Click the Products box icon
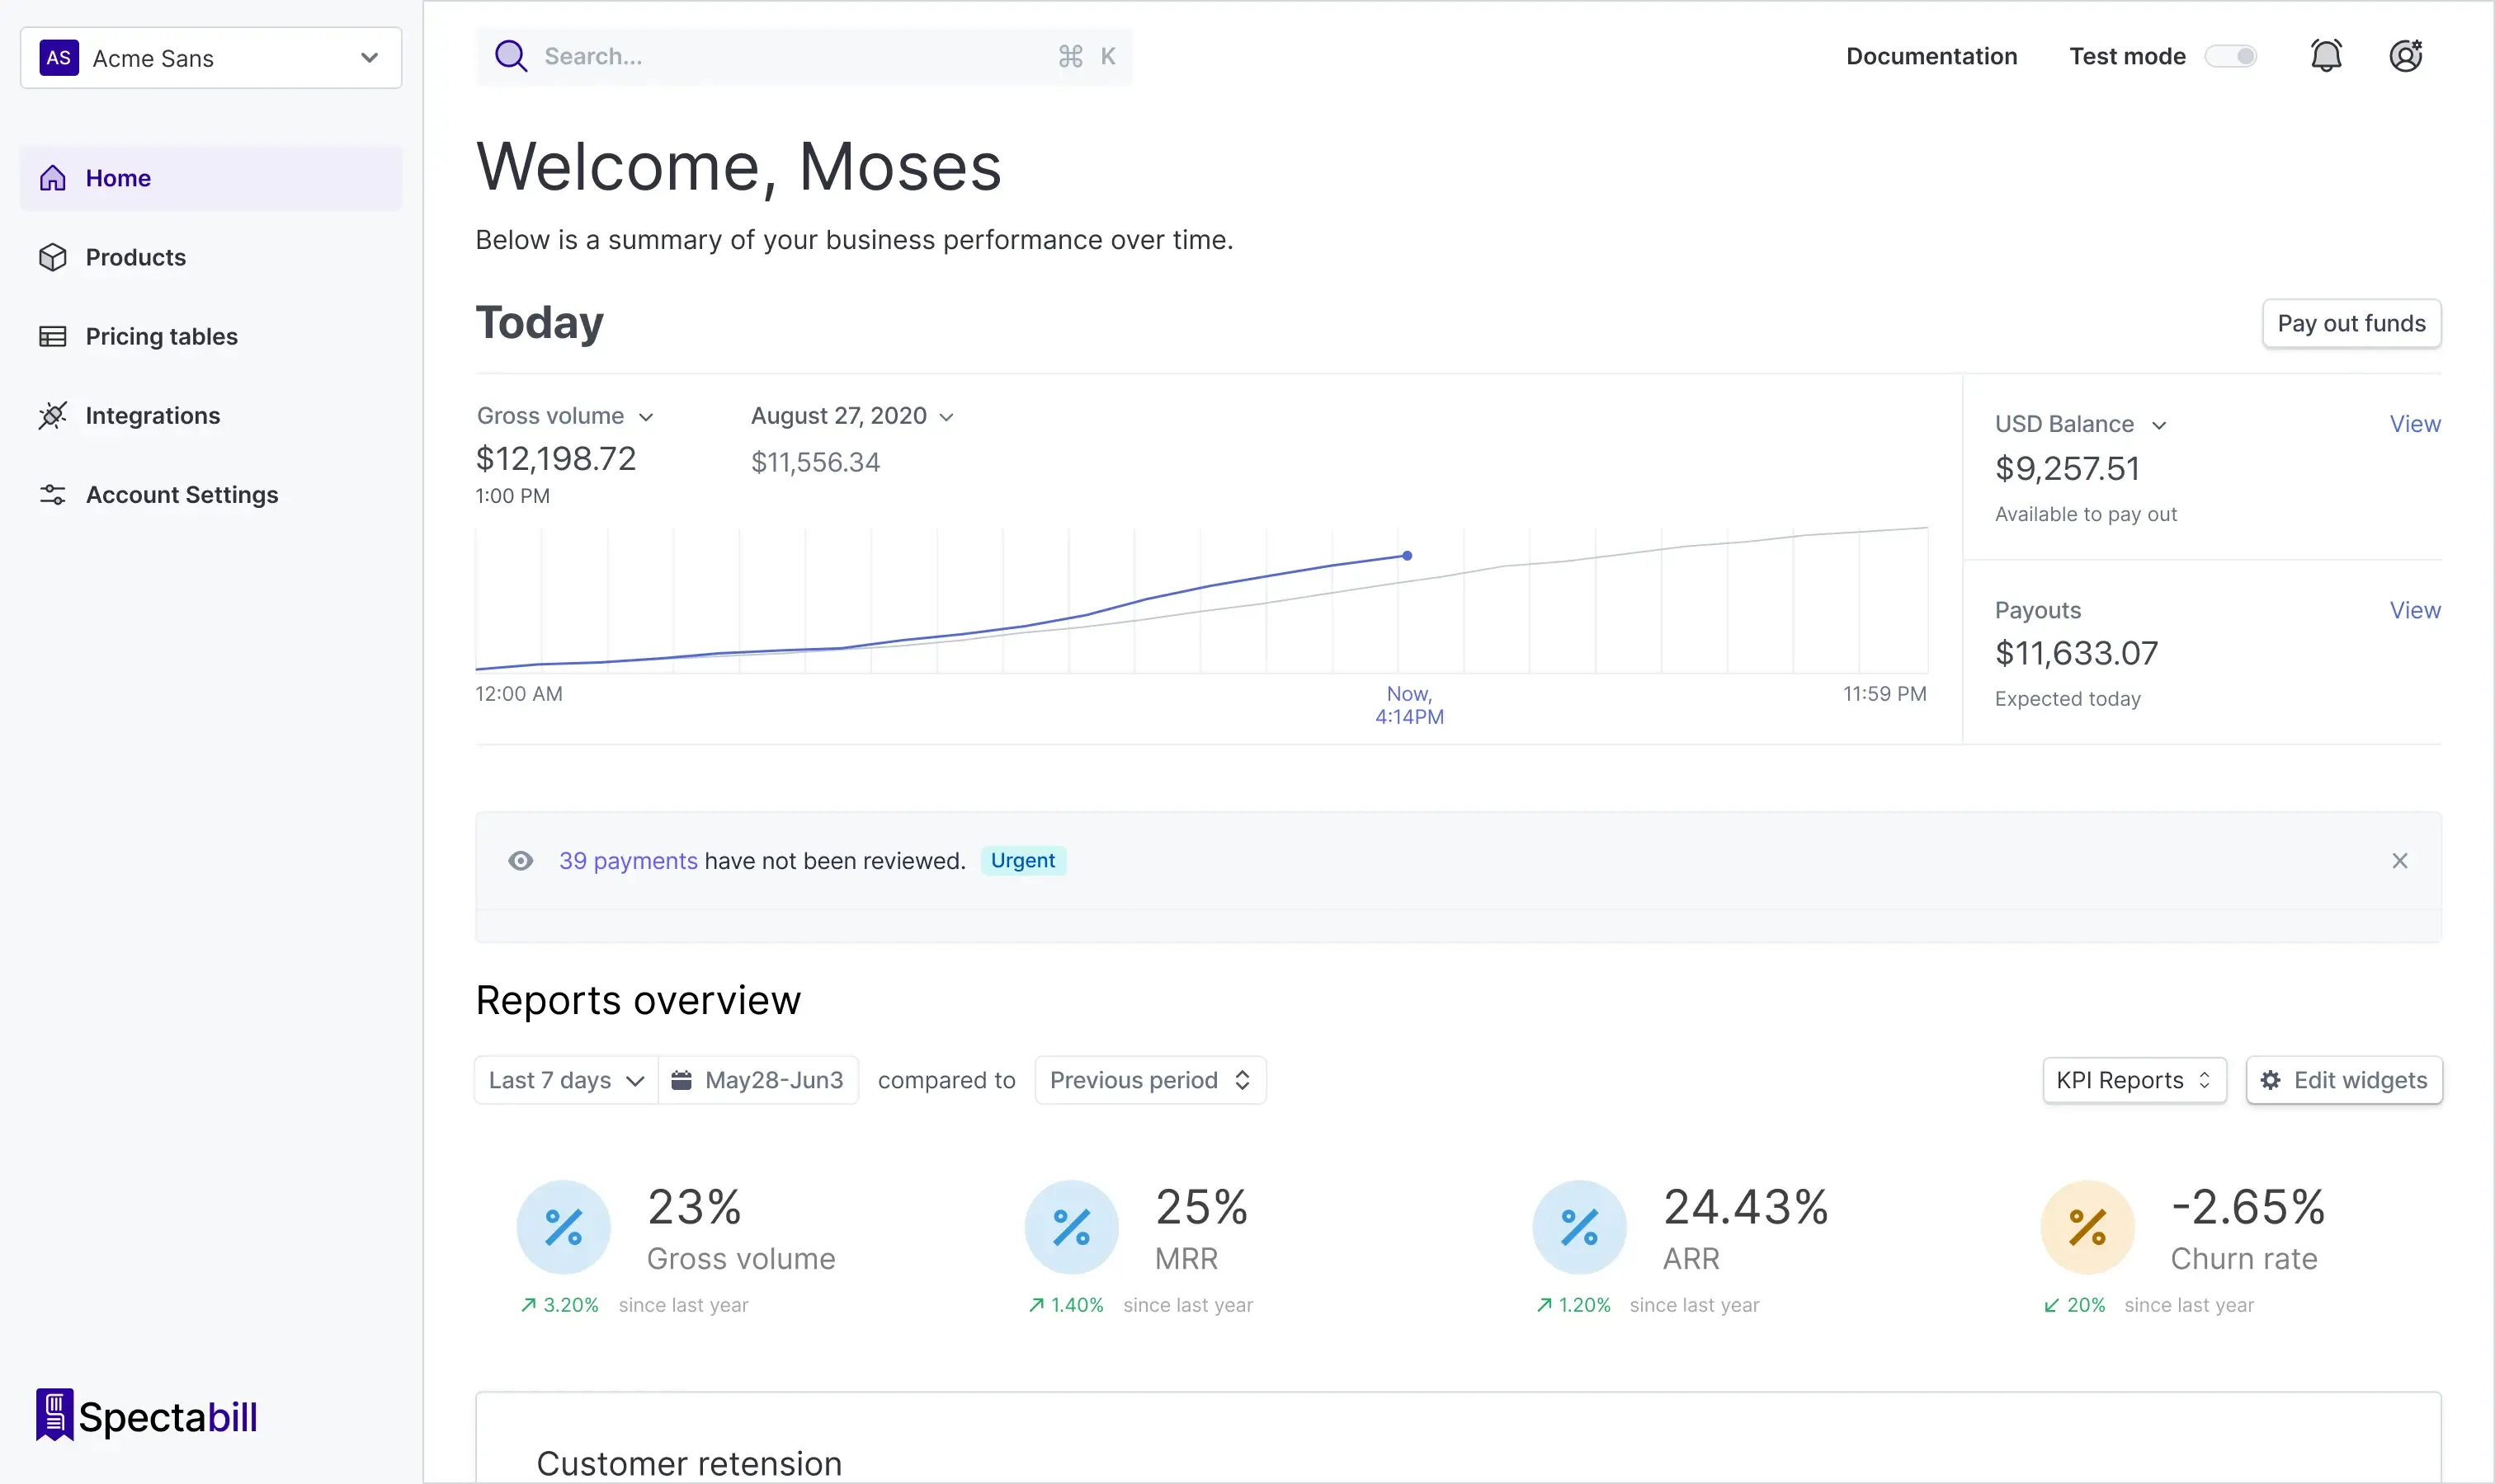This screenshot has height=1484, width=2495. [53, 257]
